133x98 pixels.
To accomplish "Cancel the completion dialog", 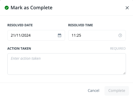I will (x=94, y=91).
